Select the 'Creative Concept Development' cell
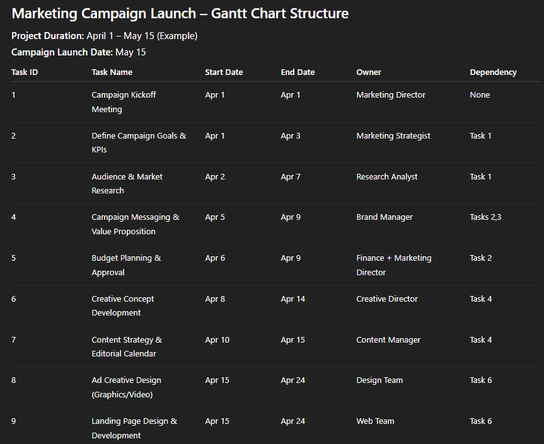Viewport: 544px width, 444px height. pos(123,305)
